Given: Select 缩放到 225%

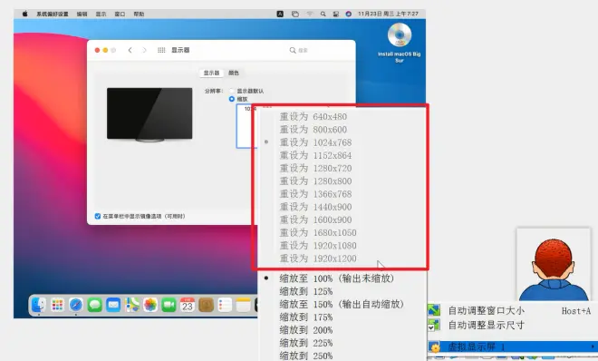Looking at the screenshot, I should (x=306, y=343).
